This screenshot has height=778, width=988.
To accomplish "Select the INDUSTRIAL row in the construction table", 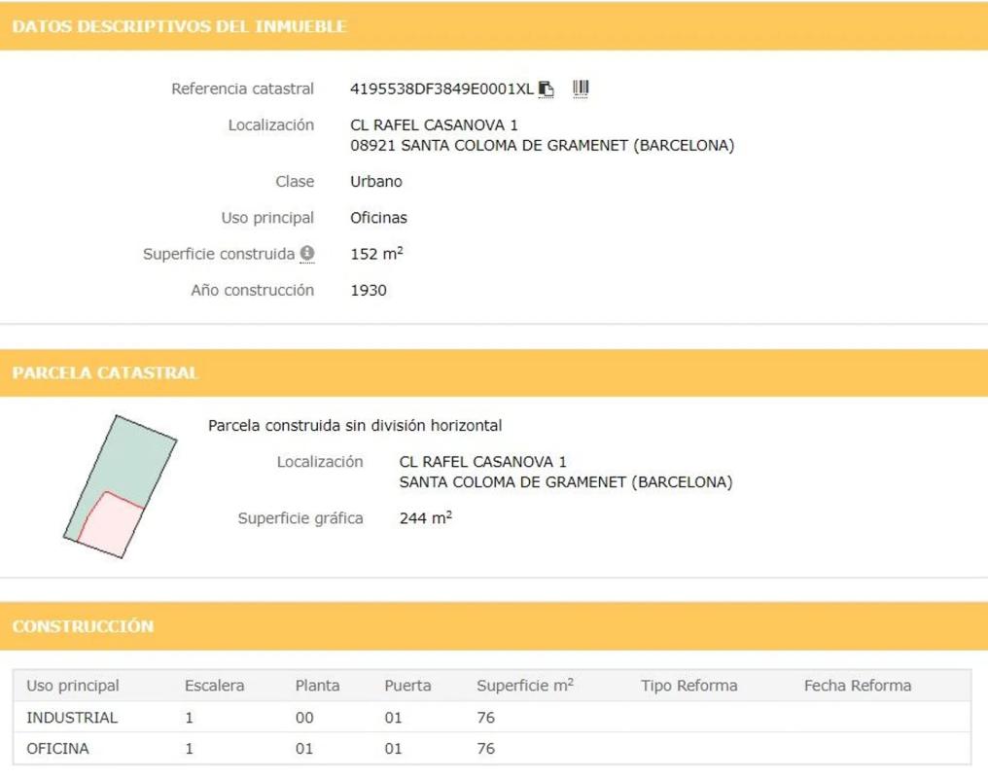I will pos(72,718).
